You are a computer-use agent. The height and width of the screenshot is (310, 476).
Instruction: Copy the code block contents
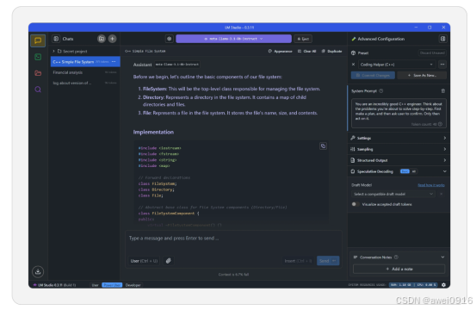(323, 146)
